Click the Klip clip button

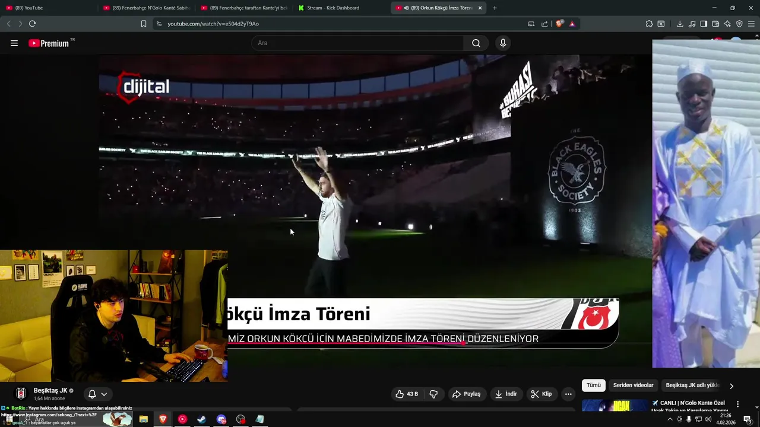[541, 394]
